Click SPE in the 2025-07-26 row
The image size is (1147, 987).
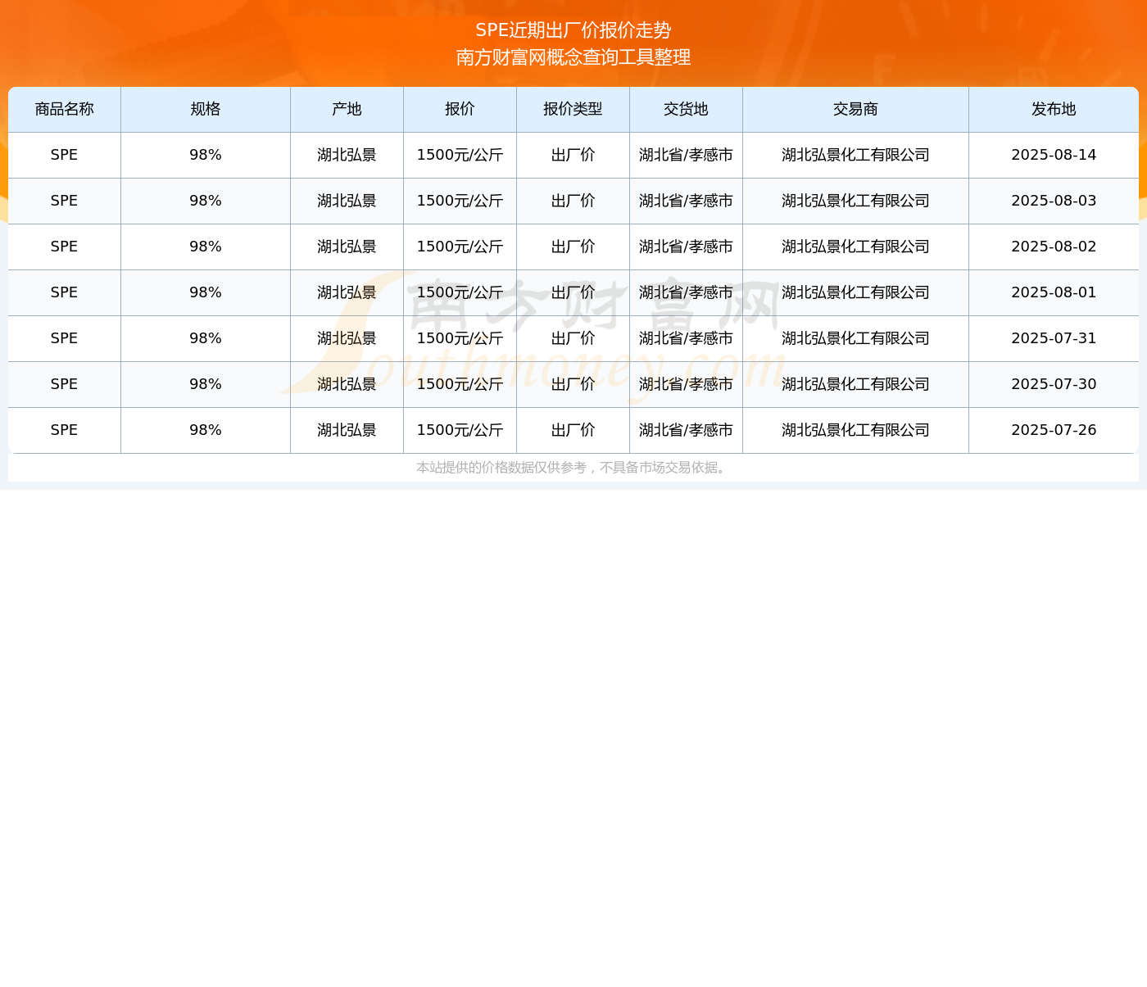coord(64,430)
